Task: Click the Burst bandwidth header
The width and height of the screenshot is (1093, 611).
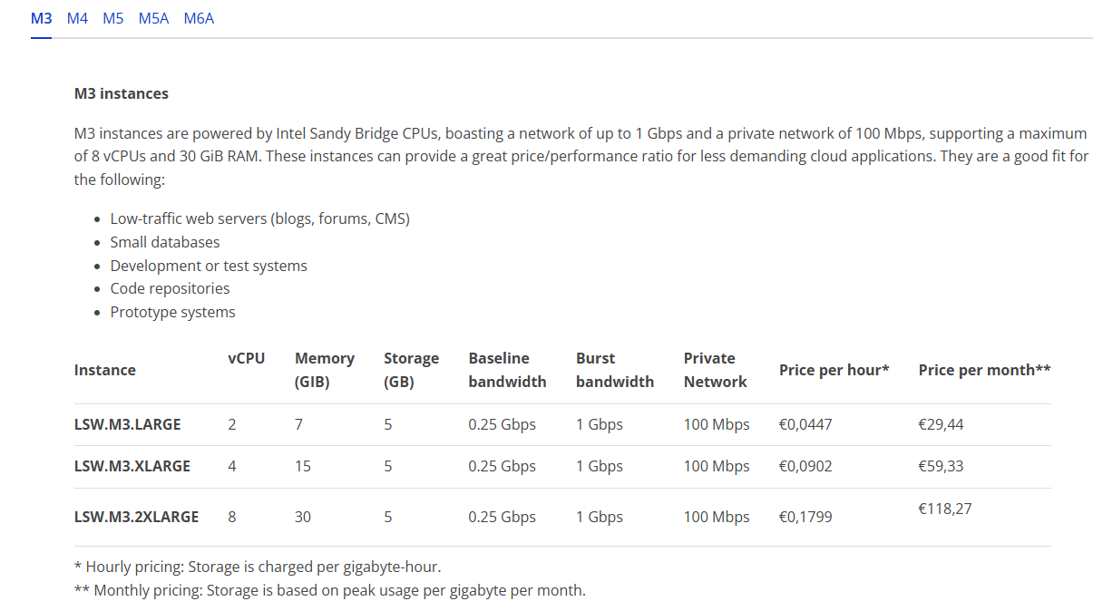Action: (x=615, y=370)
